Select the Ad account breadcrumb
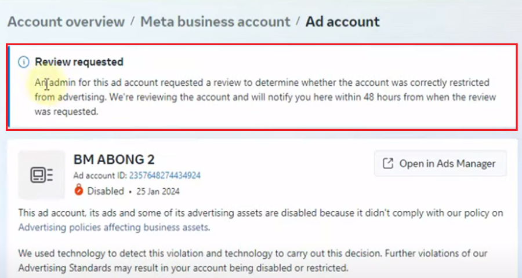Viewport: 522px width, 278px height. point(343,21)
